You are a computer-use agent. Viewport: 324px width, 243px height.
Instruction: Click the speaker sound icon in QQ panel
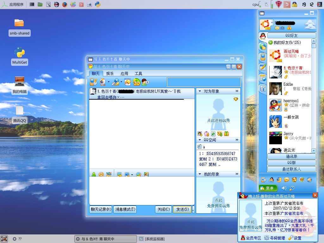pyautogui.click(x=284, y=188)
